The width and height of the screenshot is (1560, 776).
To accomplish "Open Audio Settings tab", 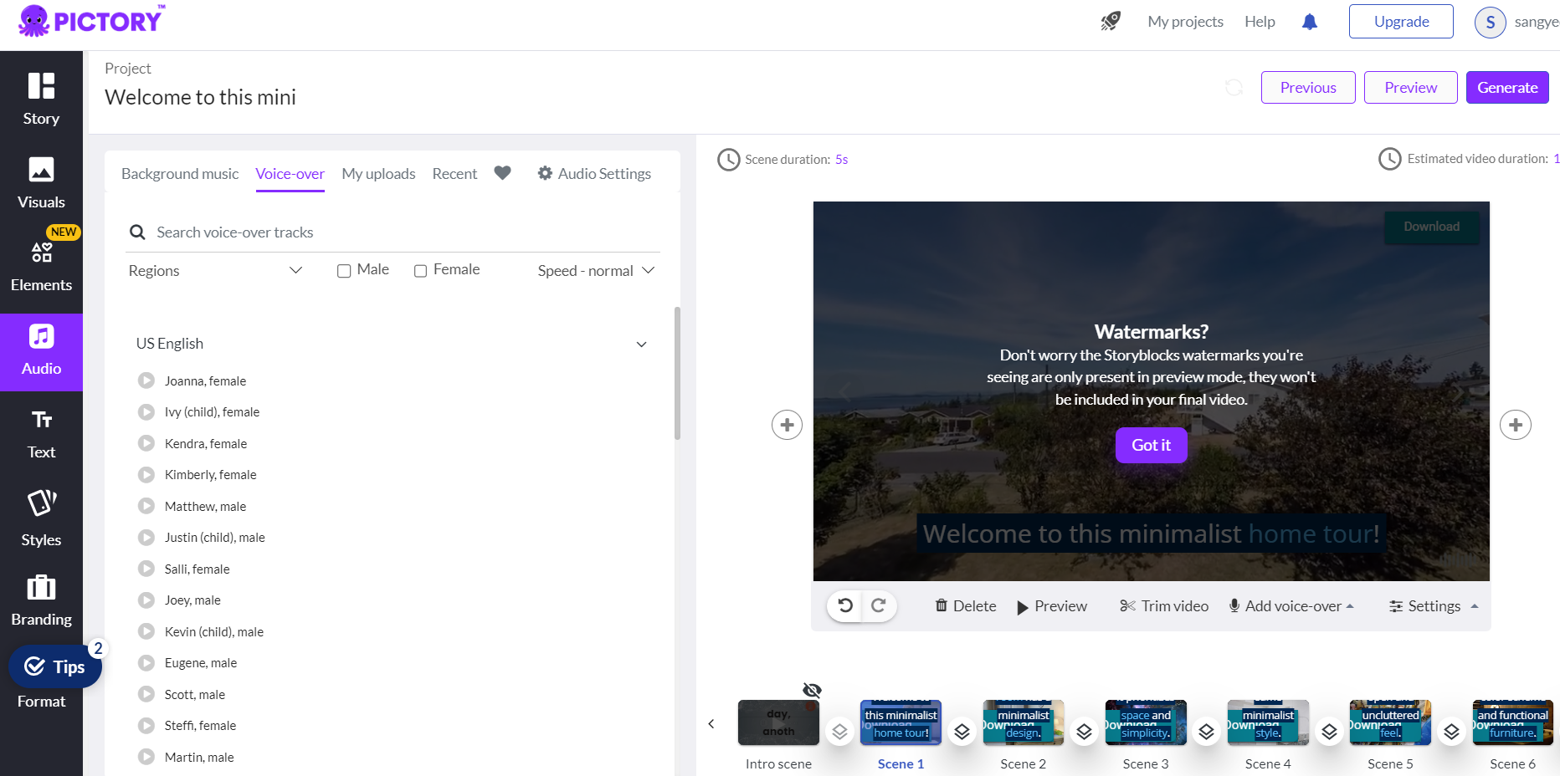I will click(594, 173).
